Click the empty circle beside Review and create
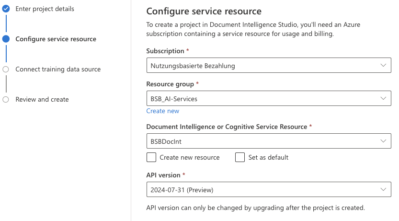Viewport: 399px width, 221px height. [x=6, y=99]
